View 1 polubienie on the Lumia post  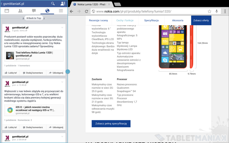[x=10, y=66]
